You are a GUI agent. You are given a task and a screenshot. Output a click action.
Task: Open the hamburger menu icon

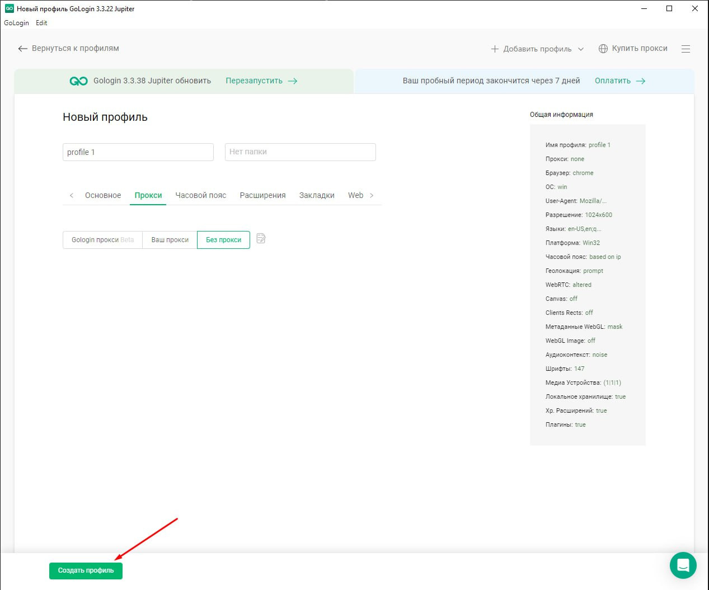[685, 49]
